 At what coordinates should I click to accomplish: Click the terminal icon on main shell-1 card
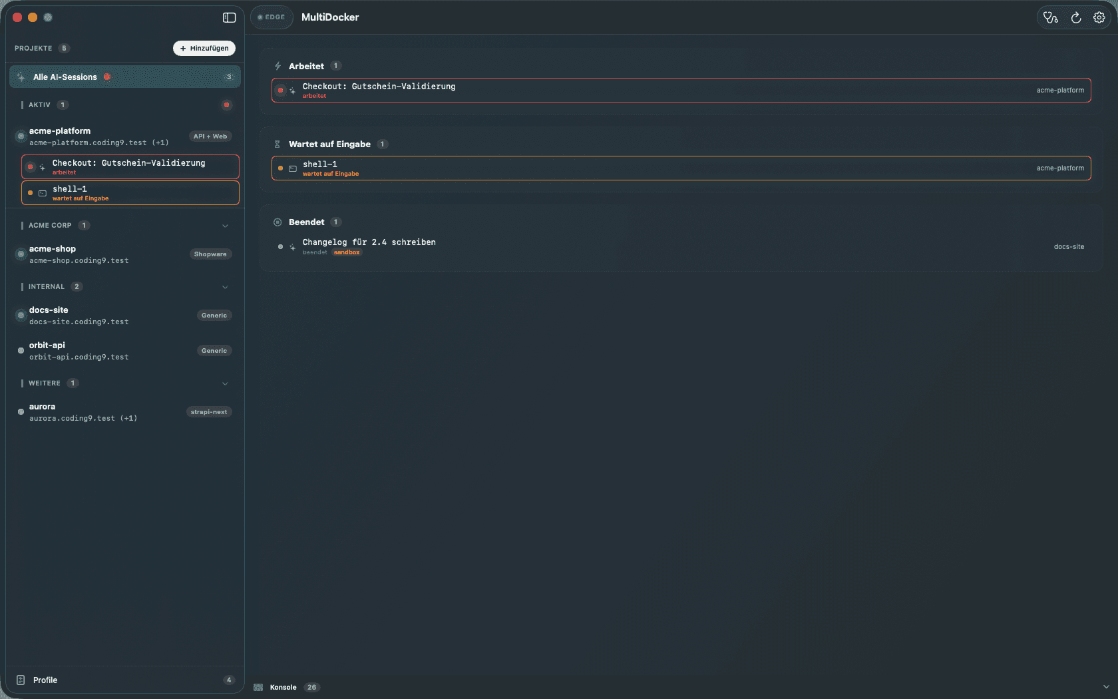pyautogui.click(x=293, y=168)
